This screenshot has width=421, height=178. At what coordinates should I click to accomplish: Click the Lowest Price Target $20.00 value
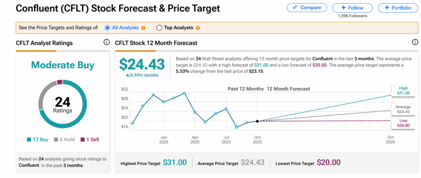pyautogui.click(x=328, y=163)
